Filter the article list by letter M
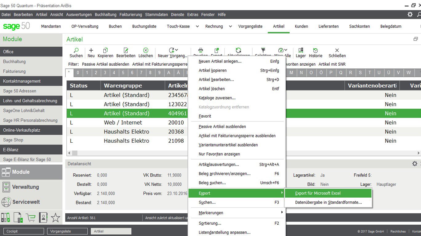 [291, 73]
